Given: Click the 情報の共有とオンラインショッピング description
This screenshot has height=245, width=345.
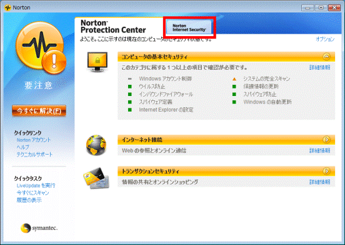Looking at the screenshot, I should (160, 182).
